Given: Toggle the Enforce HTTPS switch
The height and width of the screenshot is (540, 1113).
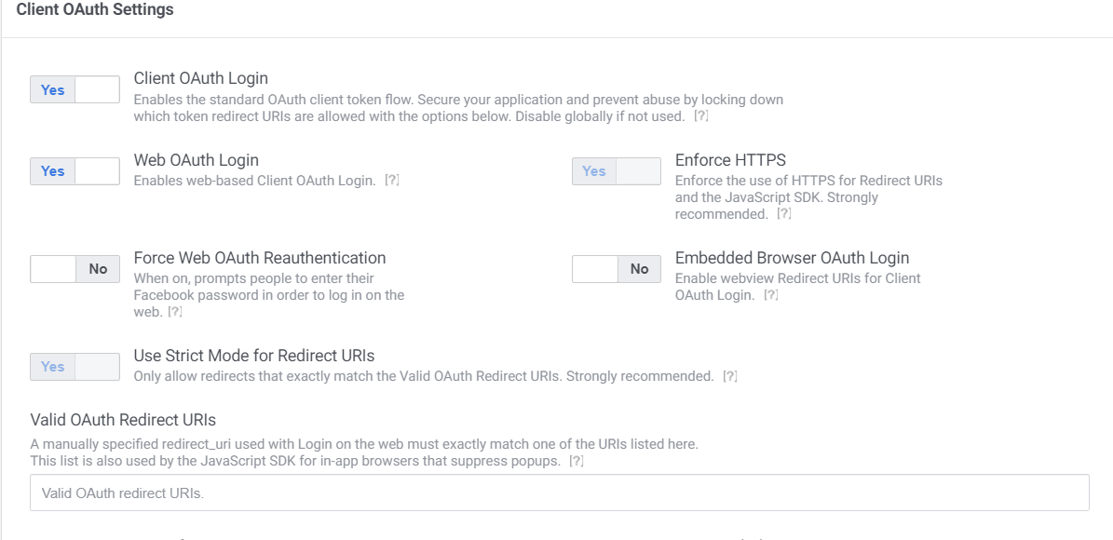Looking at the screenshot, I should (617, 171).
